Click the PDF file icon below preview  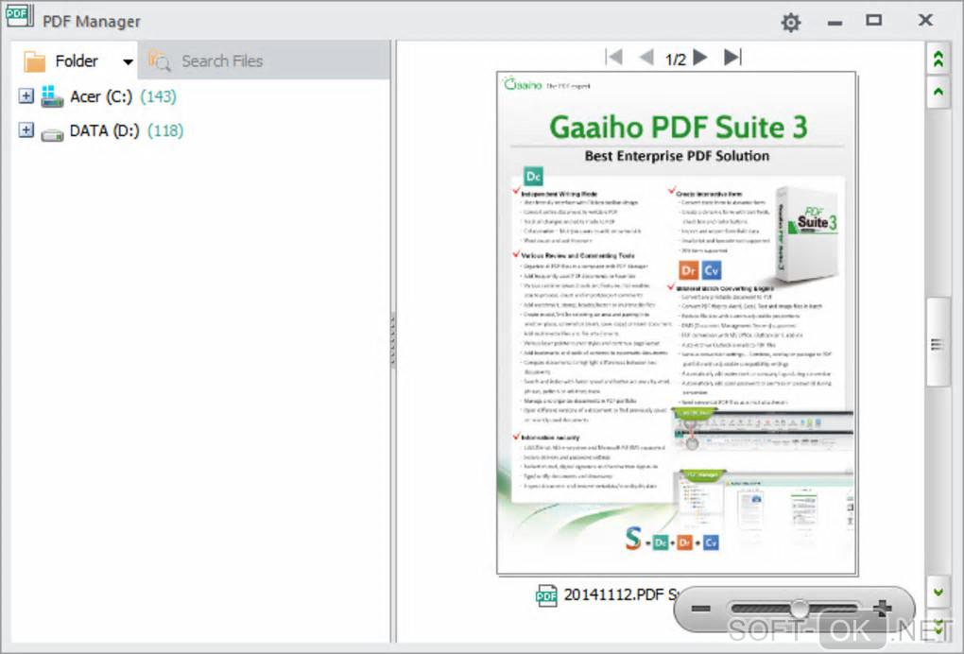pyautogui.click(x=546, y=595)
